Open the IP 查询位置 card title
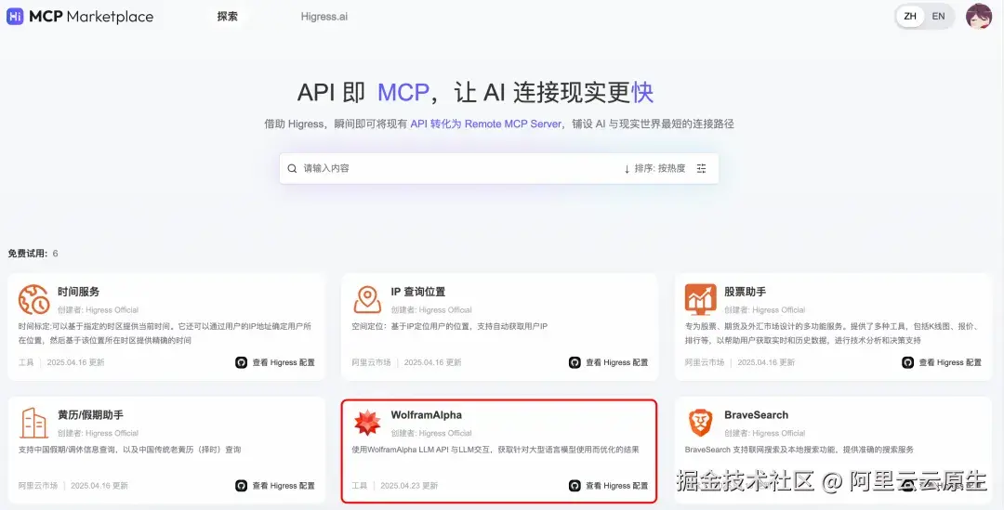Screen dimensions: 1004x510 click(418, 292)
